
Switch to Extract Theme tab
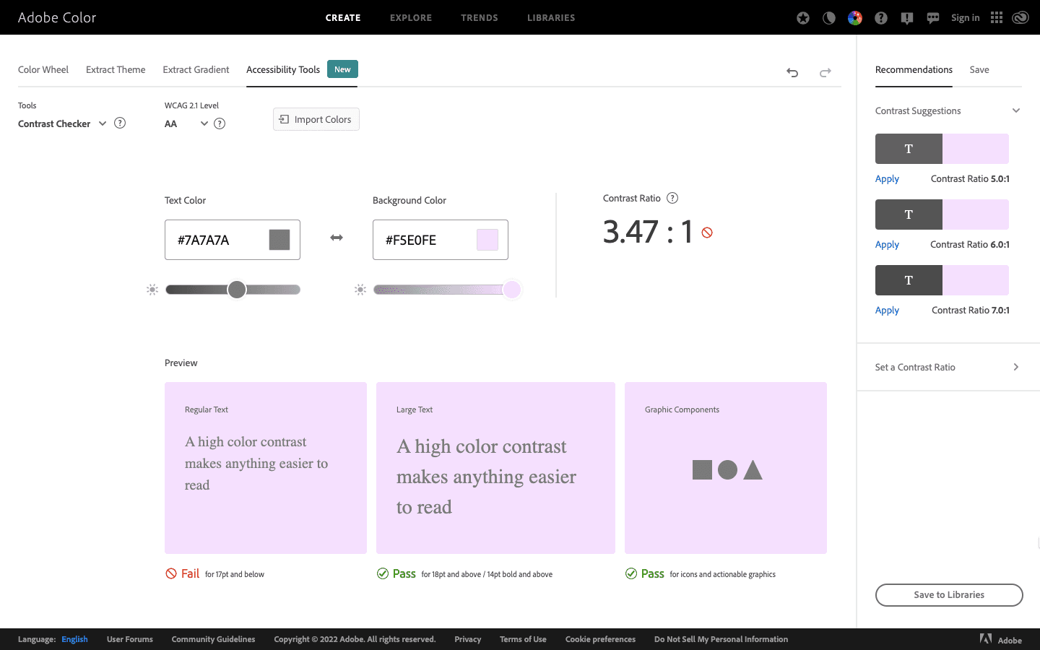tap(116, 69)
